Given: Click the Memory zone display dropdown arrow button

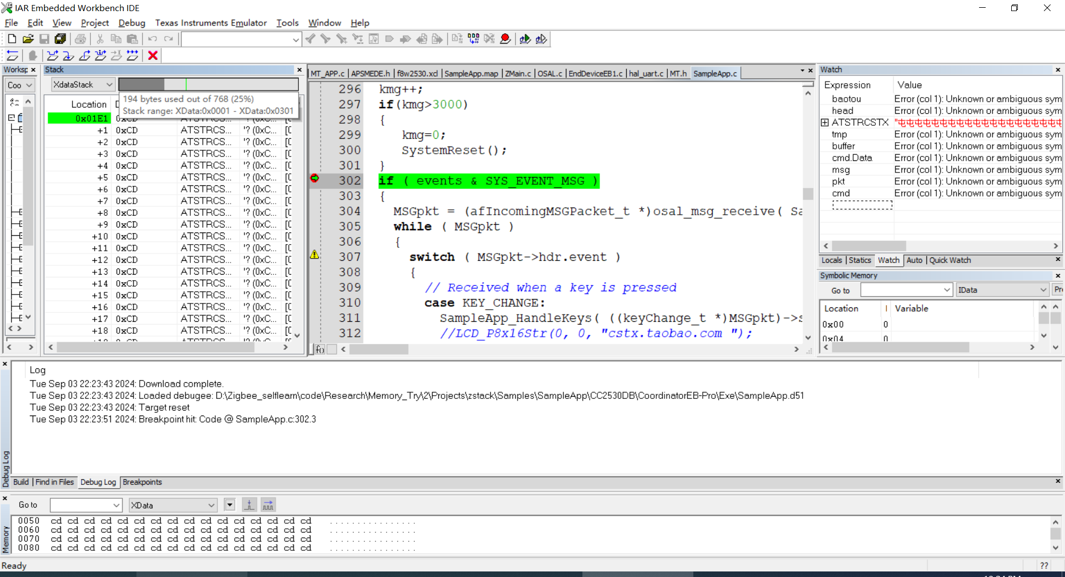Looking at the screenshot, I should (230, 505).
